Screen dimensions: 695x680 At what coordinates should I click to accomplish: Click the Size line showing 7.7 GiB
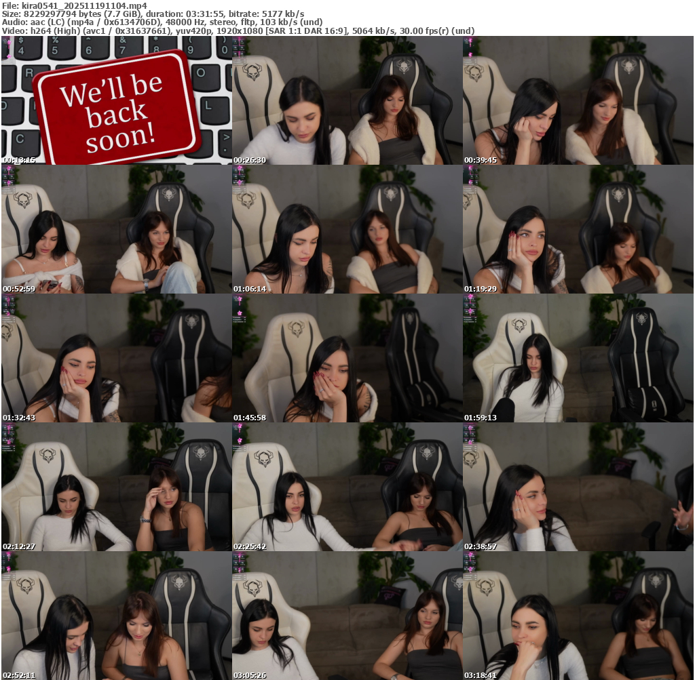[153, 14]
